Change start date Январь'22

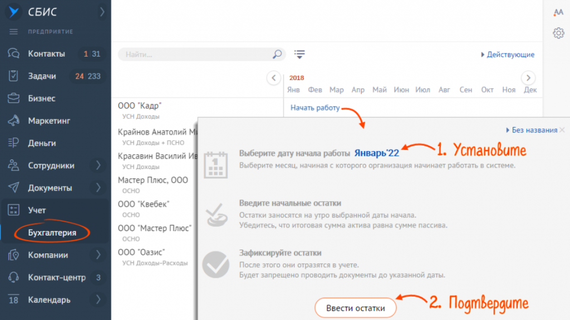tap(377, 153)
